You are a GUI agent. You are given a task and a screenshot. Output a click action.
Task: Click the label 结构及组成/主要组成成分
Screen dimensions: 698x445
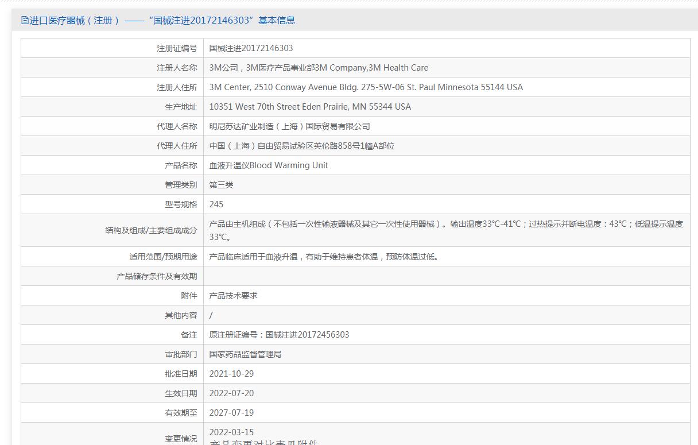click(x=151, y=230)
